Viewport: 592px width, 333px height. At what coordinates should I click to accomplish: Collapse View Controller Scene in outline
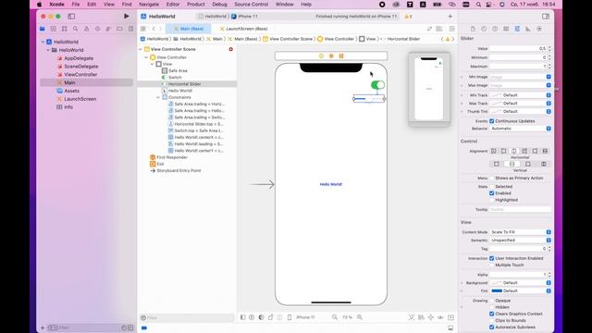click(141, 49)
